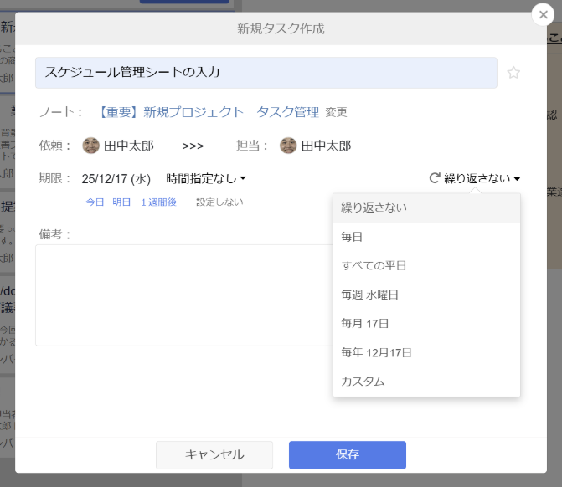Screen dimensions: 562x487
Task: Click 田中太郎 avatar next to 担当
Action: (x=288, y=146)
